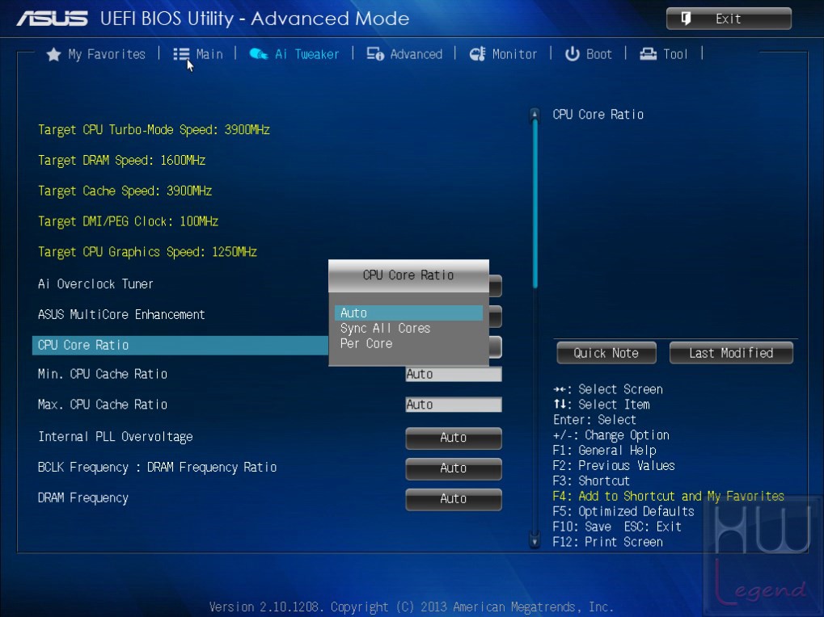Click scrollbar down arrow

[x=535, y=541]
